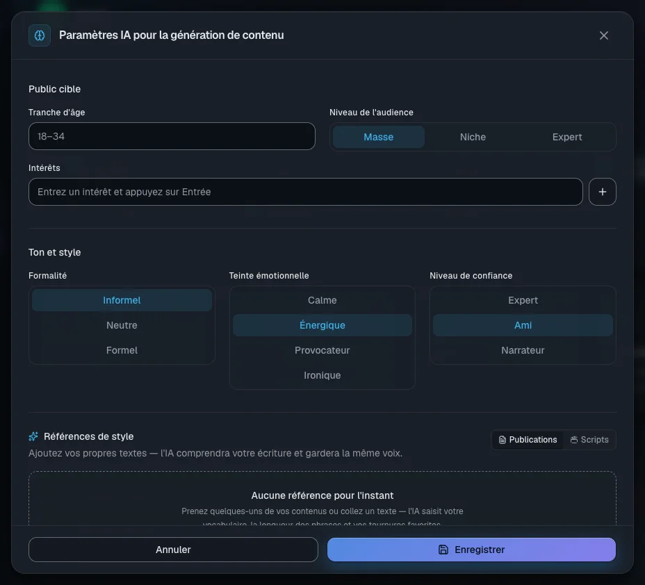Image resolution: width=645 pixels, height=585 pixels.
Task: Click the Public cible section heading
Action: pyautogui.click(x=54, y=89)
